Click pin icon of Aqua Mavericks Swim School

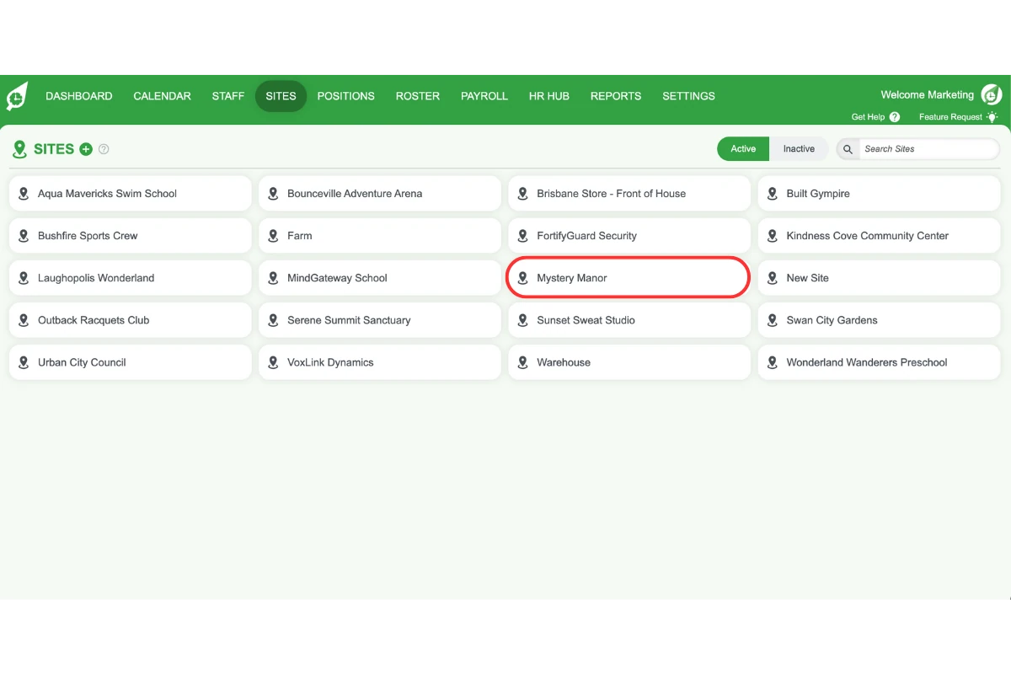(24, 194)
